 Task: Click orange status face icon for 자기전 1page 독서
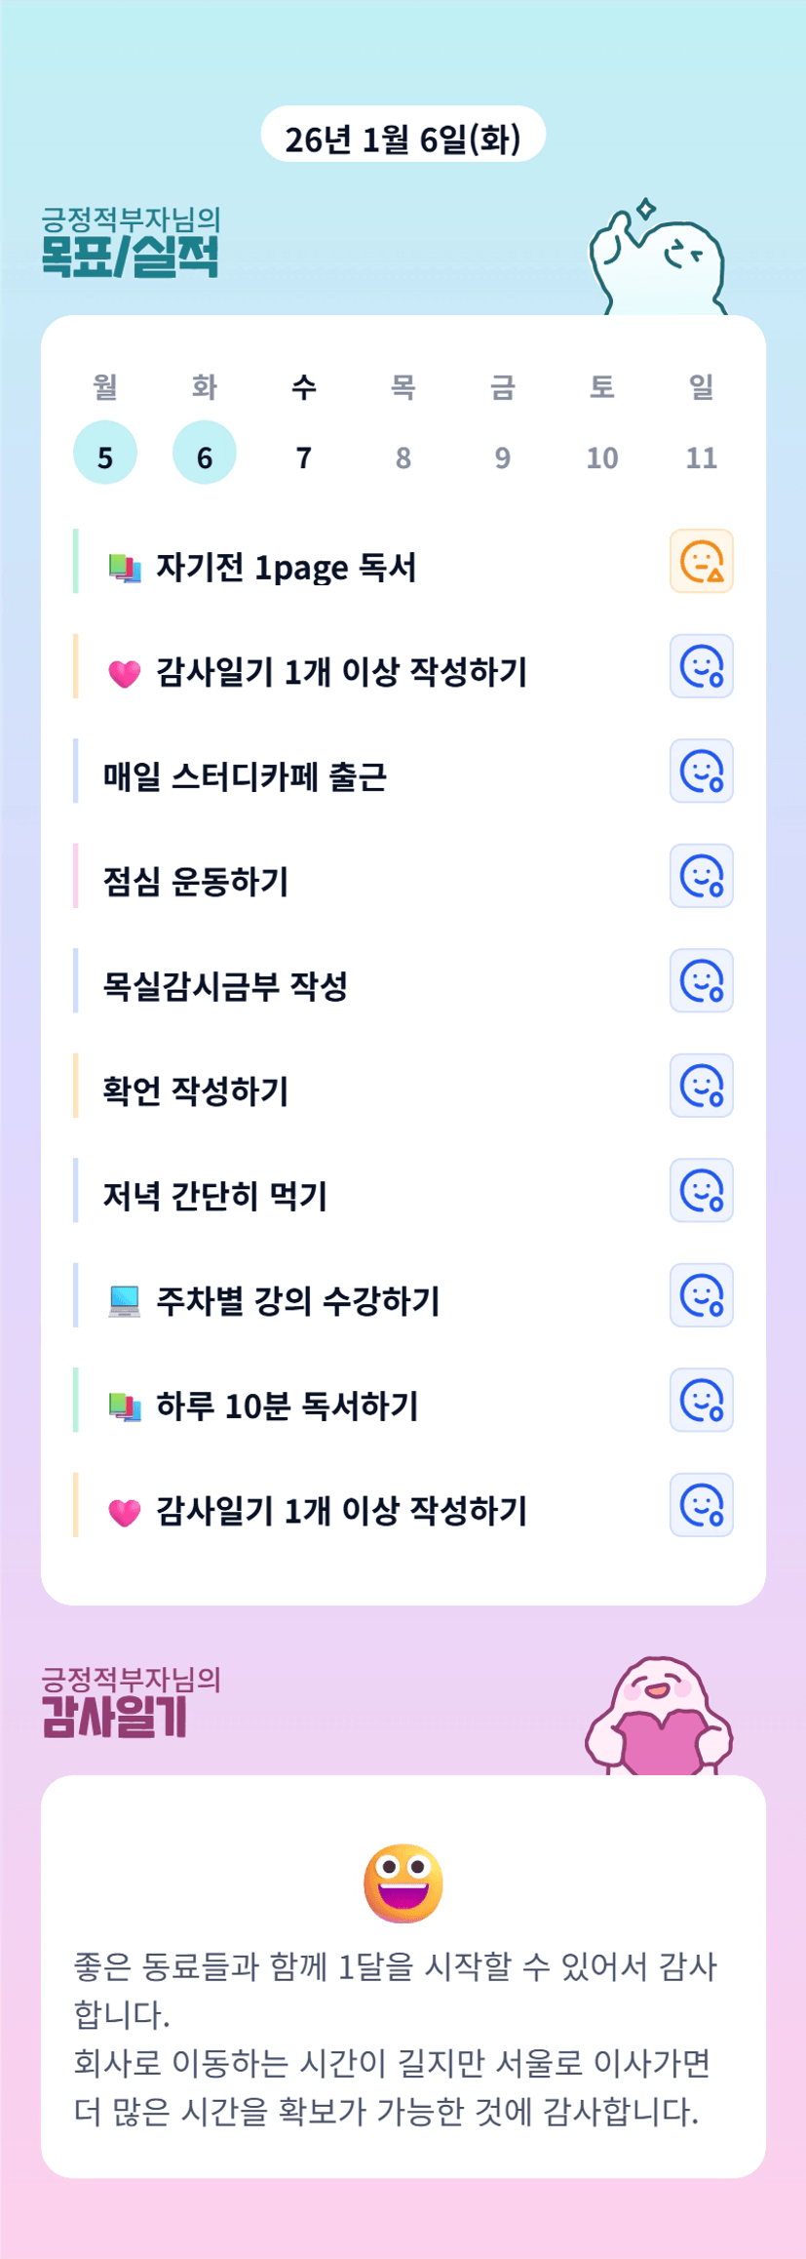point(701,562)
